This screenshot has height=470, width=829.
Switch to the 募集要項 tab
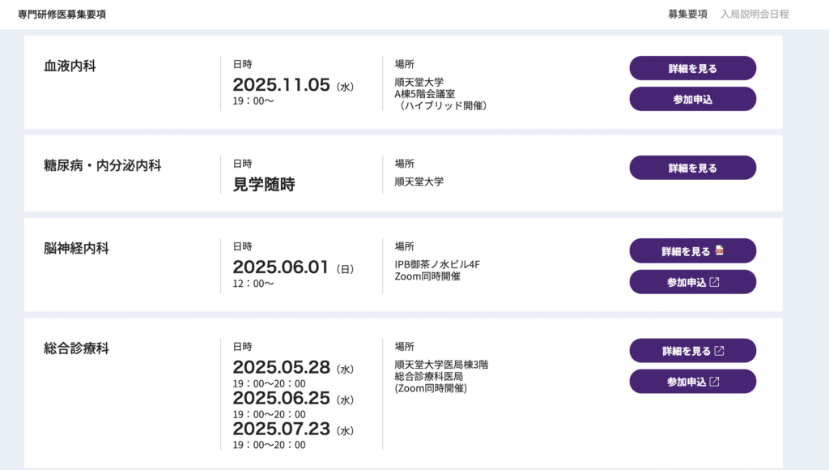pyautogui.click(x=687, y=14)
